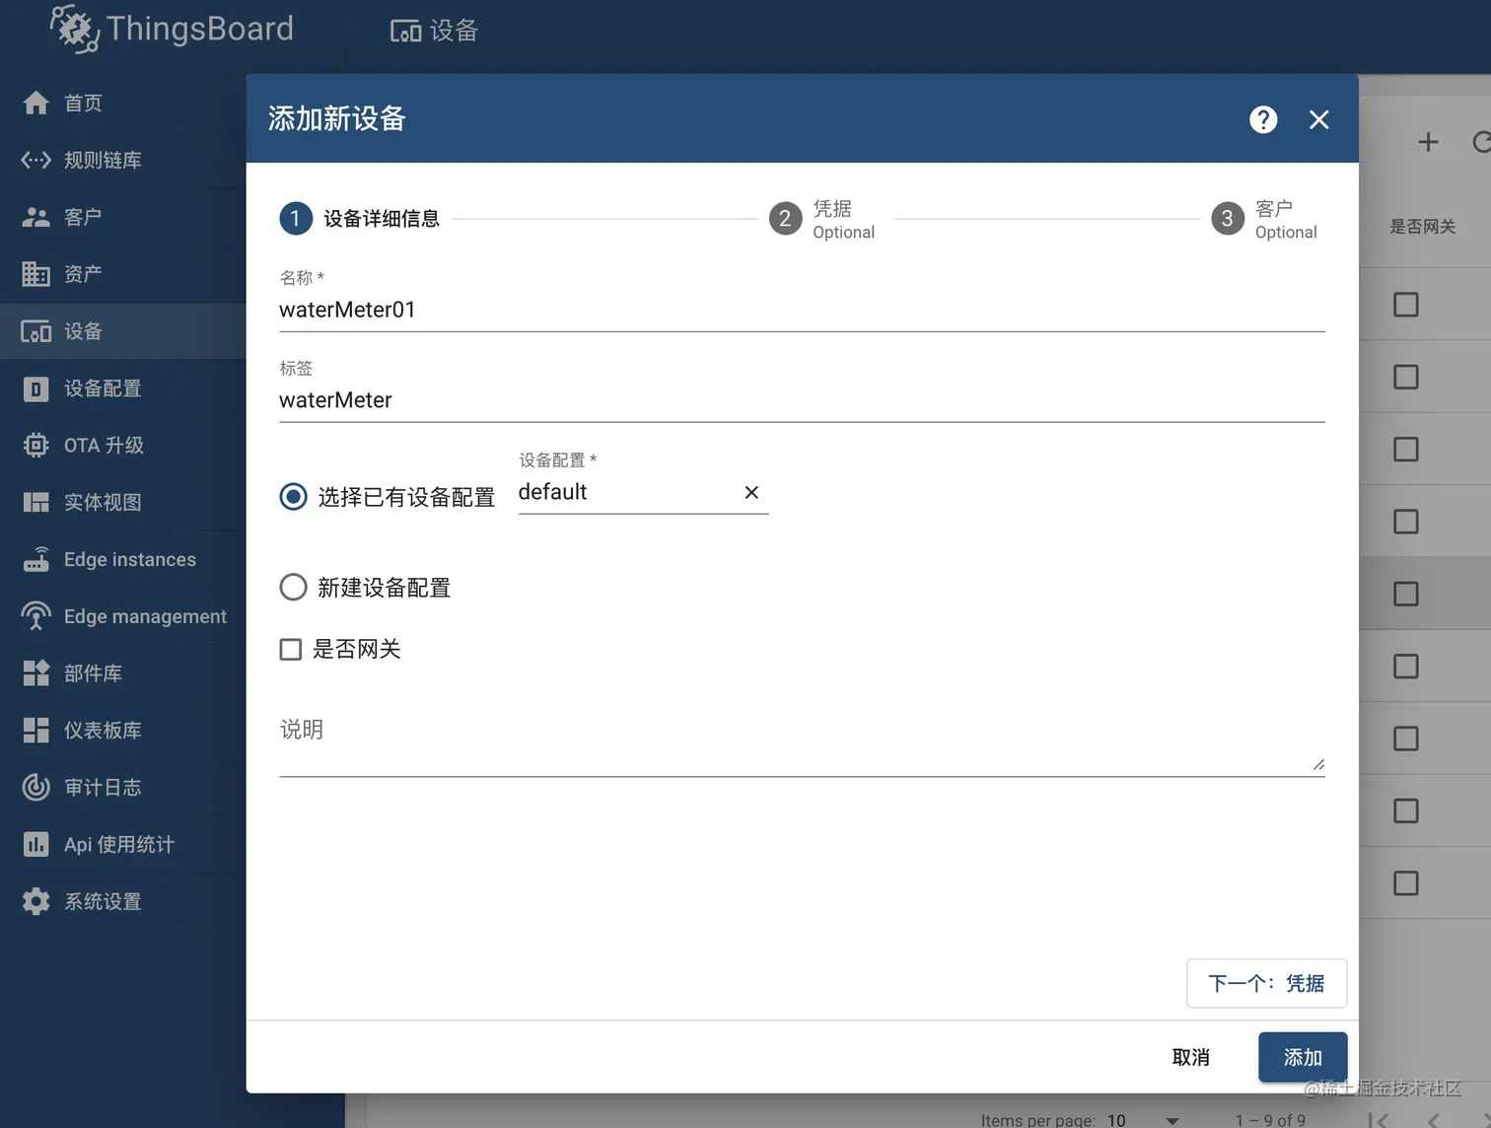Open the 设备配置 default combo box
1491x1128 pixels.
pos(643,492)
